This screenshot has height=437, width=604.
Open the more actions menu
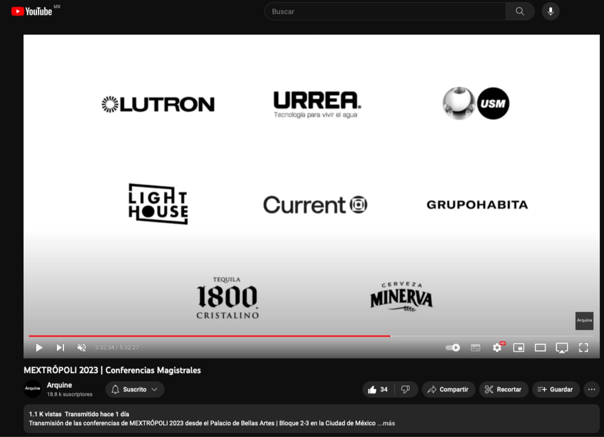tap(592, 389)
